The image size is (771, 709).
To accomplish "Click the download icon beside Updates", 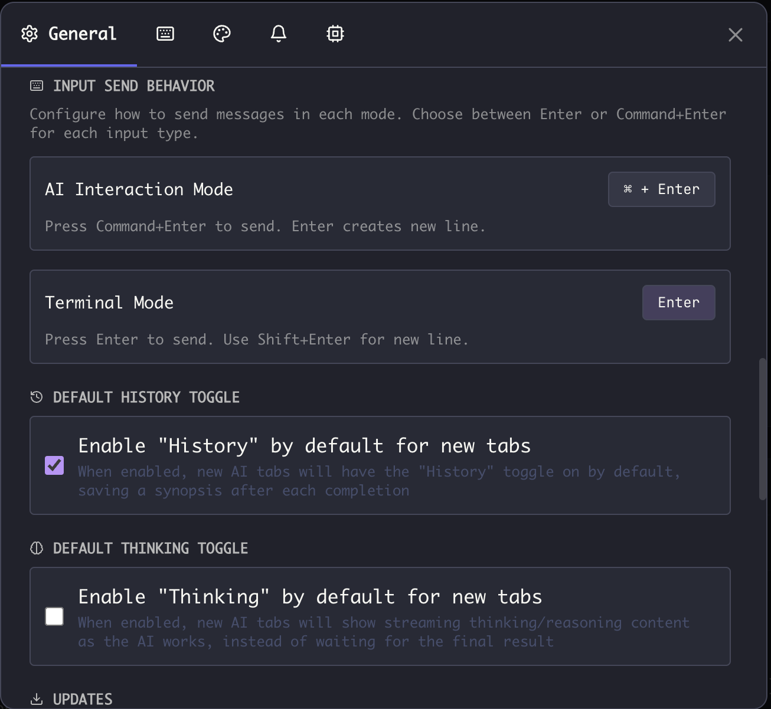I will tap(36, 698).
